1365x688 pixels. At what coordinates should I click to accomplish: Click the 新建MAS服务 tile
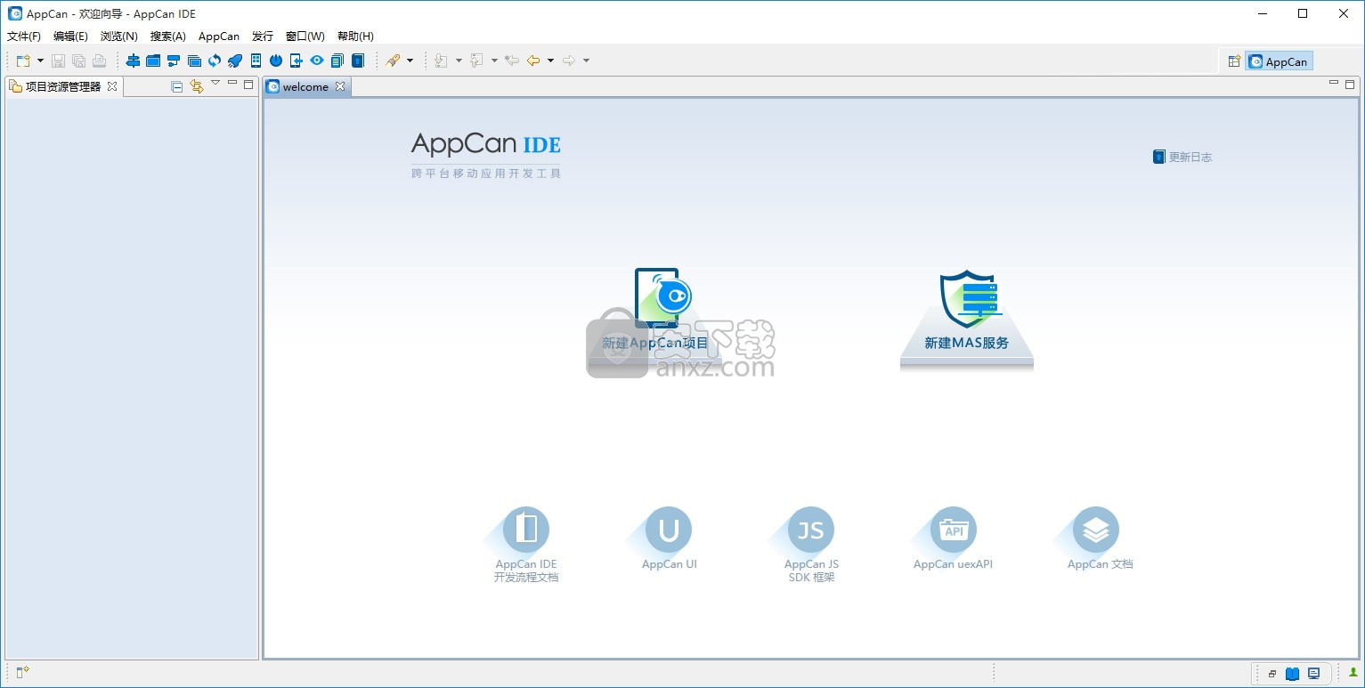pyautogui.click(x=966, y=320)
